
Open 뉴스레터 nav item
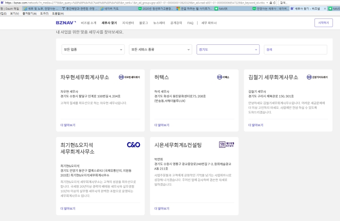(159, 23)
